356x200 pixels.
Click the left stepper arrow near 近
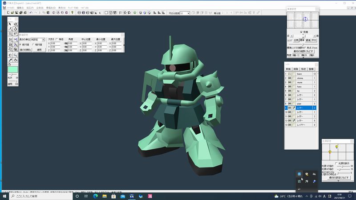(x=292, y=36)
